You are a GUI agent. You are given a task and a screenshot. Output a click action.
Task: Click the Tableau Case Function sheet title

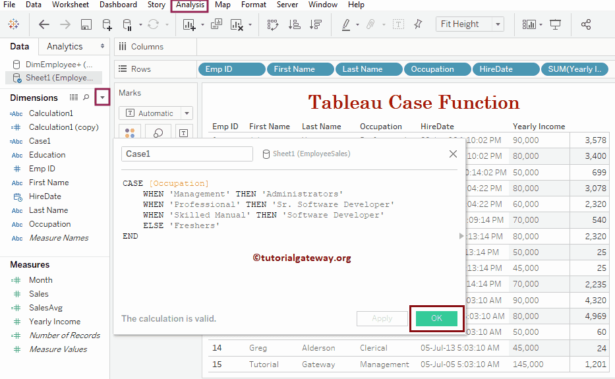pyautogui.click(x=414, y=102)
